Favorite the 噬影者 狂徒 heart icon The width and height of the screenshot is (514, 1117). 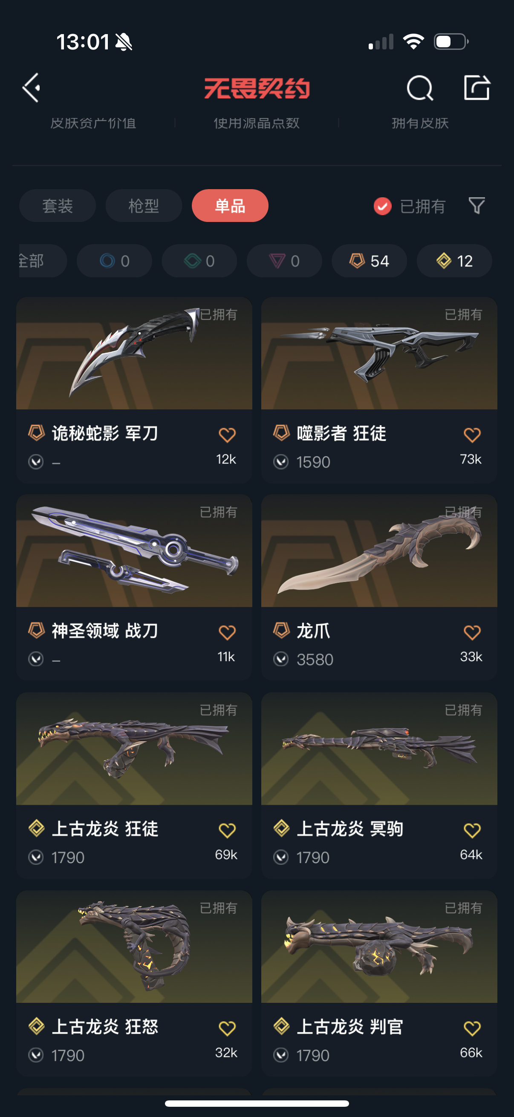(x=472, y=435)
